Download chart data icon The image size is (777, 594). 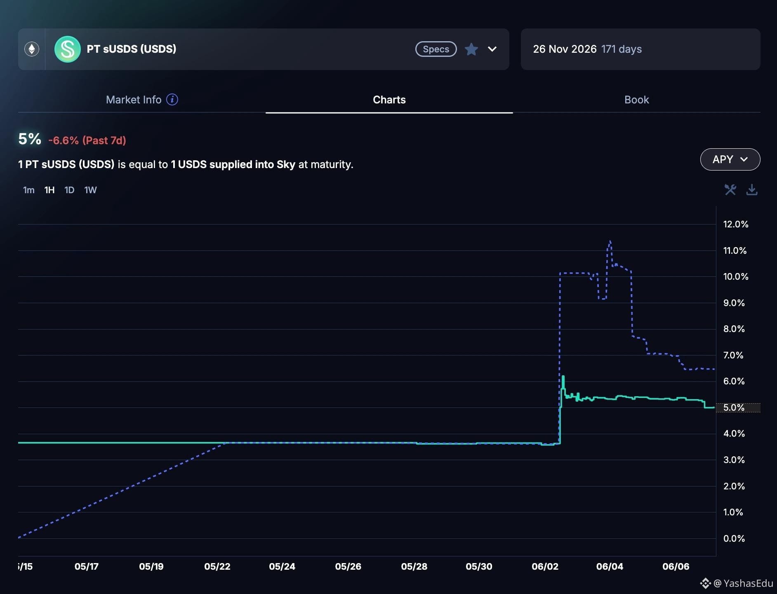coord(752,189)
